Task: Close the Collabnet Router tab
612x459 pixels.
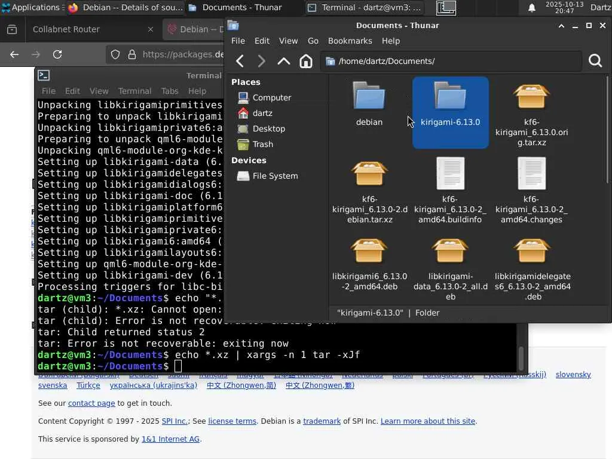Action: click(150, 29)
